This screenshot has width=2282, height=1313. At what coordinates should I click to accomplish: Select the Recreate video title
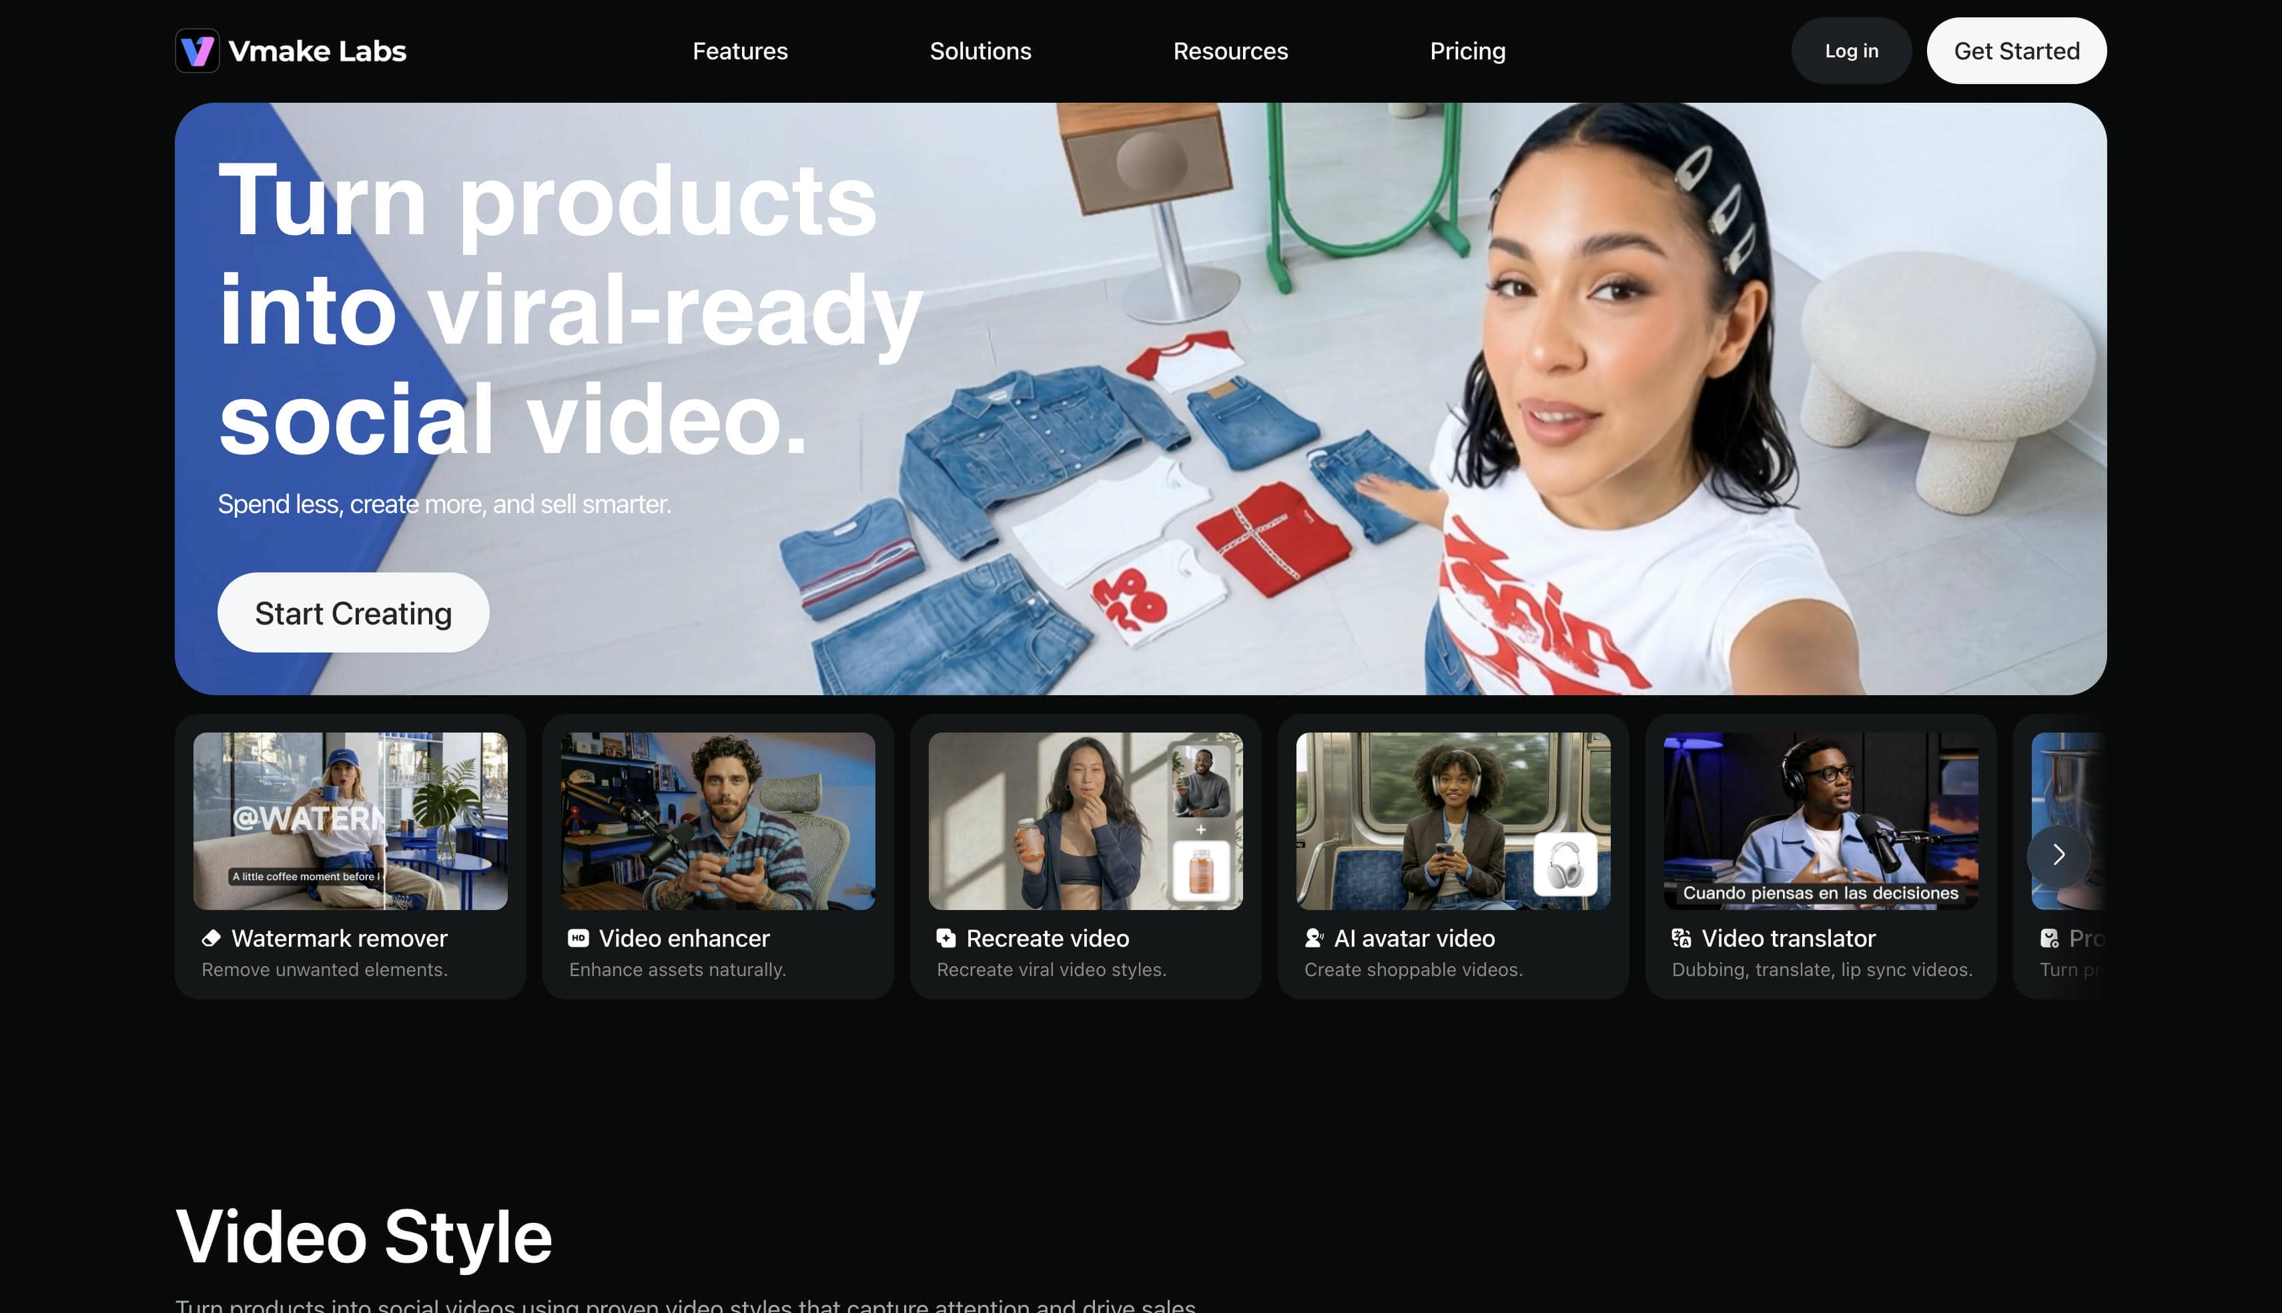[x=1048, y=938]
